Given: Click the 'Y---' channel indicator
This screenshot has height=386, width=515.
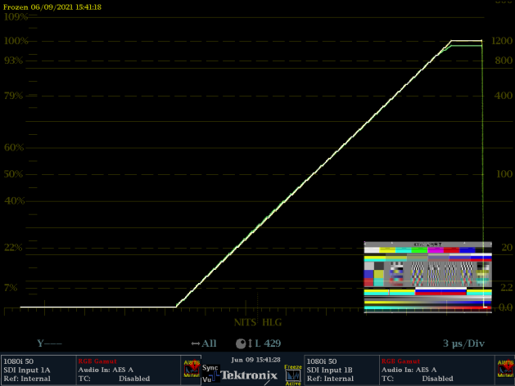Looking at the screenshot, I should point(49,343).
